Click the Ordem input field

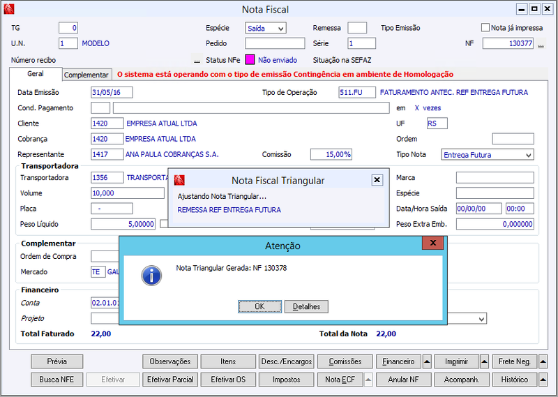click(x=513, y=139)
